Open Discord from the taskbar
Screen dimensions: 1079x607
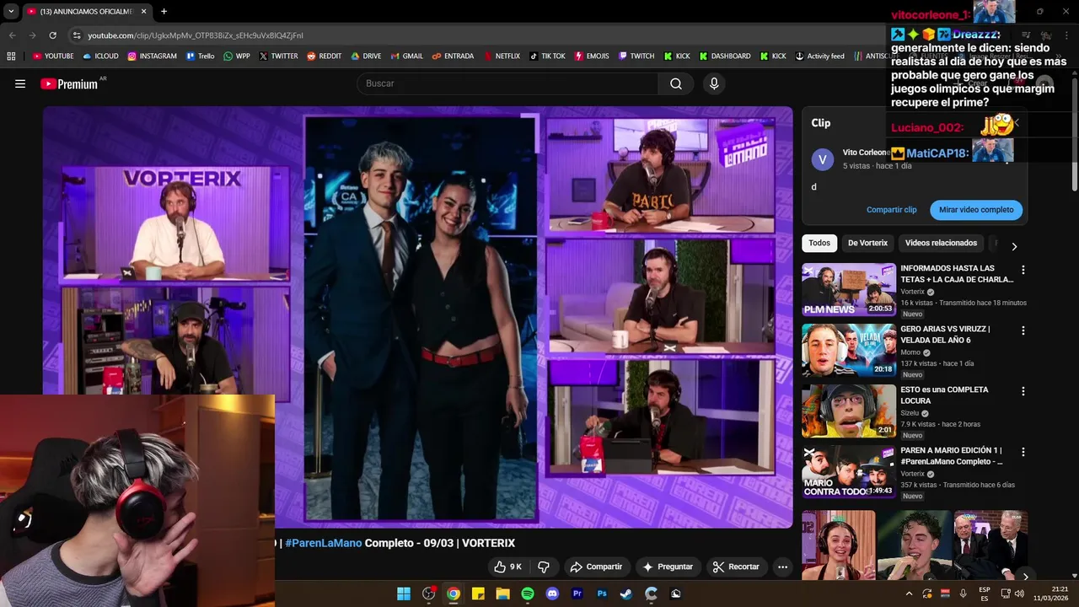pyautogui.click(x=552, y=594)
